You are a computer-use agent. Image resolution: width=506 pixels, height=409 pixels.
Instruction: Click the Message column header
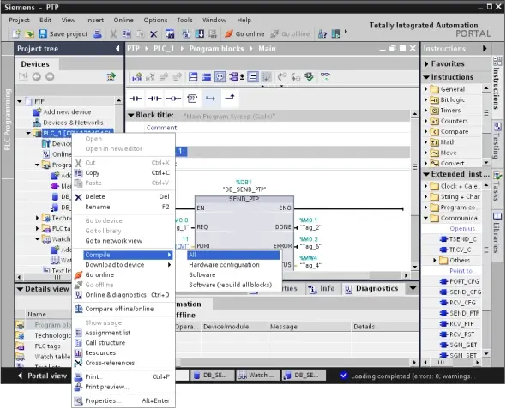coord(309,327)
